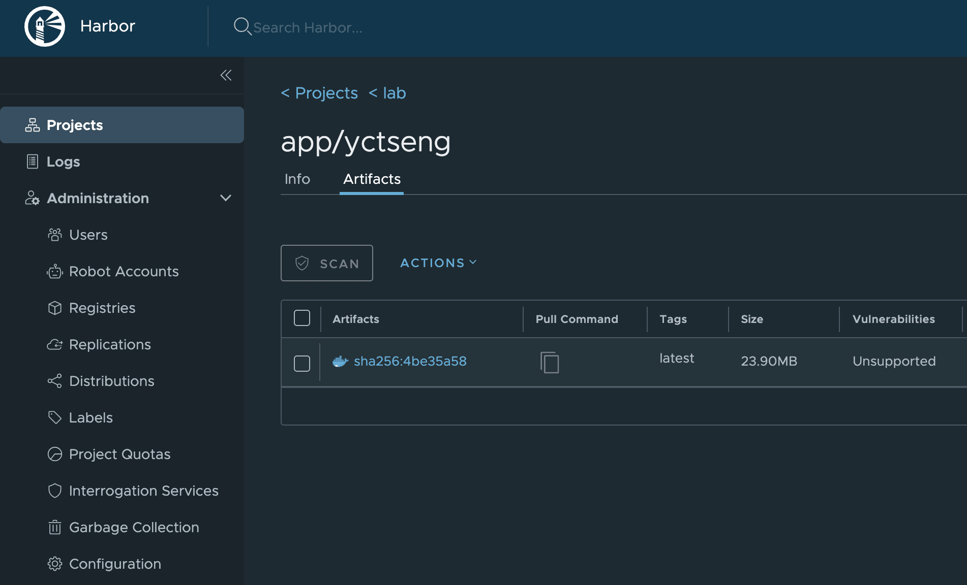Tick the checkbox for sha256:4be35a58 row

click(x=302, y=363)
